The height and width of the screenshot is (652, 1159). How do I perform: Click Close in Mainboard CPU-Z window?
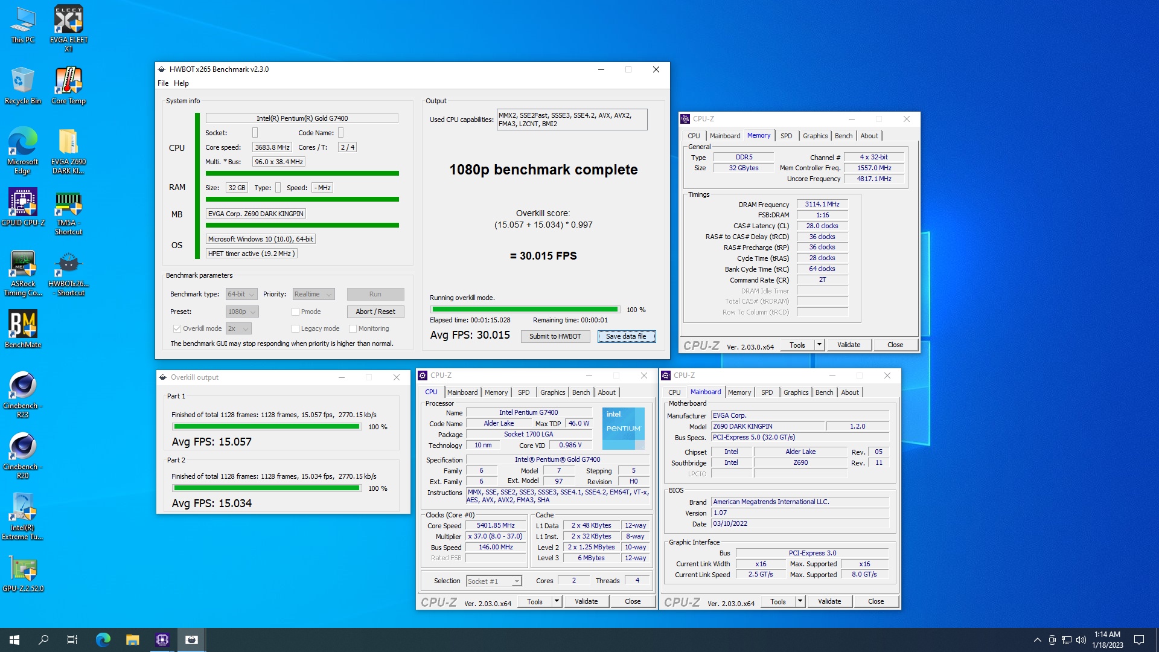point(876,601)
